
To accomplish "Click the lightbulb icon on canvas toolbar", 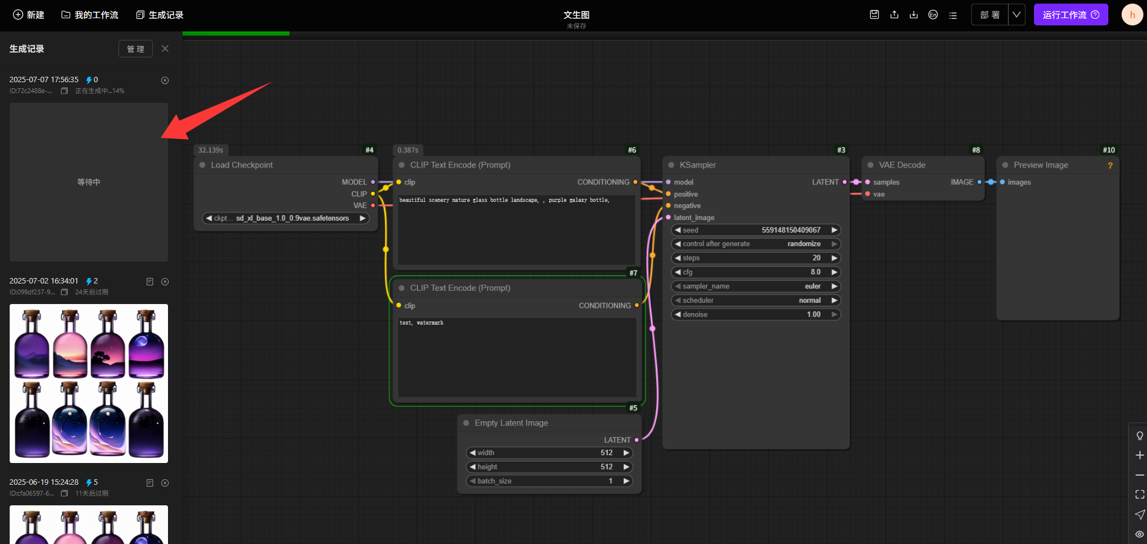I will pos(1139,436).
